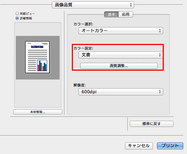Click the キャンセル button
187x154 pixels.
(x=139, y=145)
